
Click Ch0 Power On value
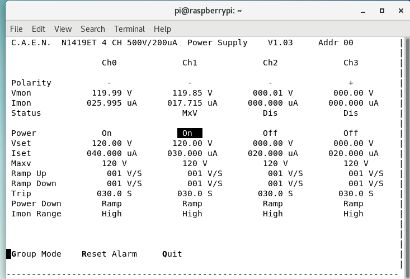pyautogui.click(x=107, y=133)
